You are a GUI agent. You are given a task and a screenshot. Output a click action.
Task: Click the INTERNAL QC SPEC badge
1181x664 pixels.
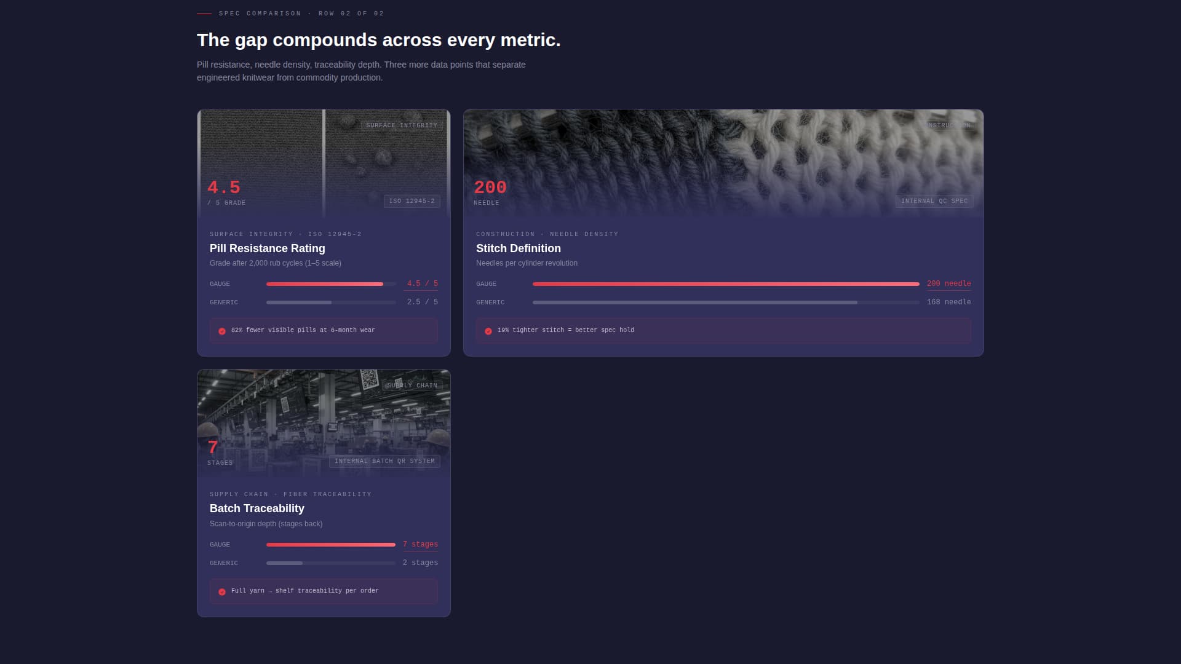coord(934,201)
